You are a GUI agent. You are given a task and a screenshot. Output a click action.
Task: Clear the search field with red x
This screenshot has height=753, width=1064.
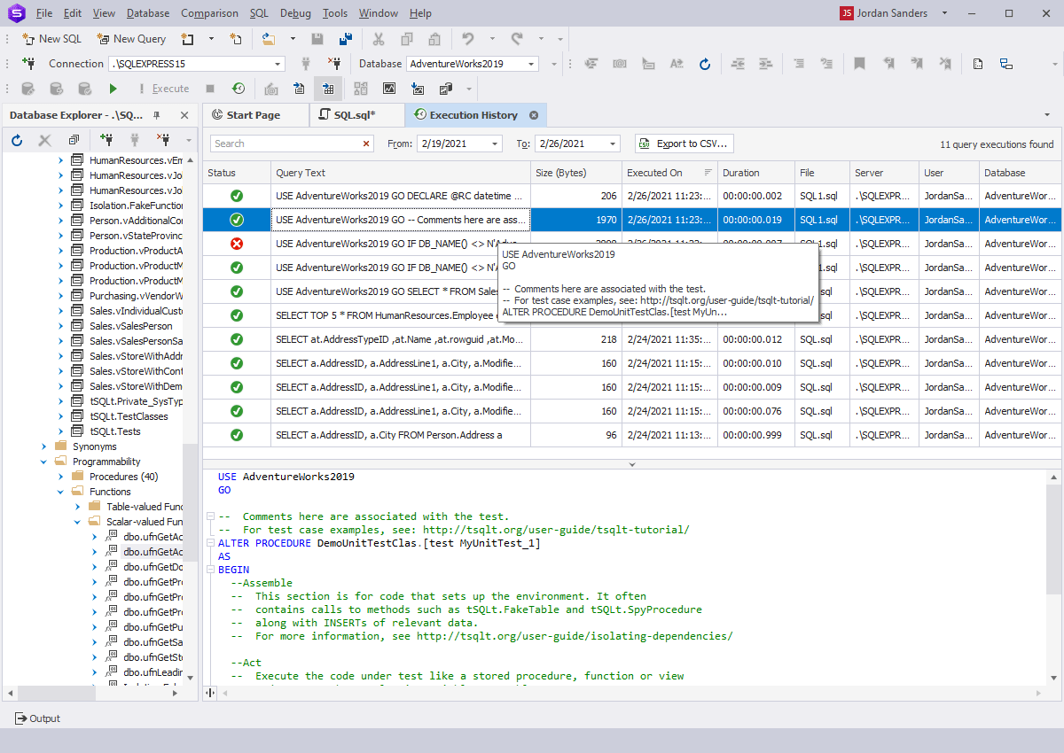[367, 144]
